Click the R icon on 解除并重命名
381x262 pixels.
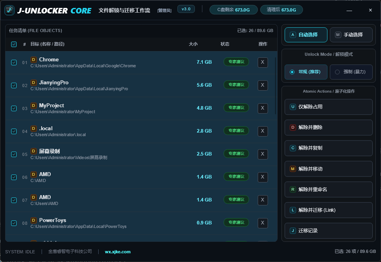pos(293,190)
